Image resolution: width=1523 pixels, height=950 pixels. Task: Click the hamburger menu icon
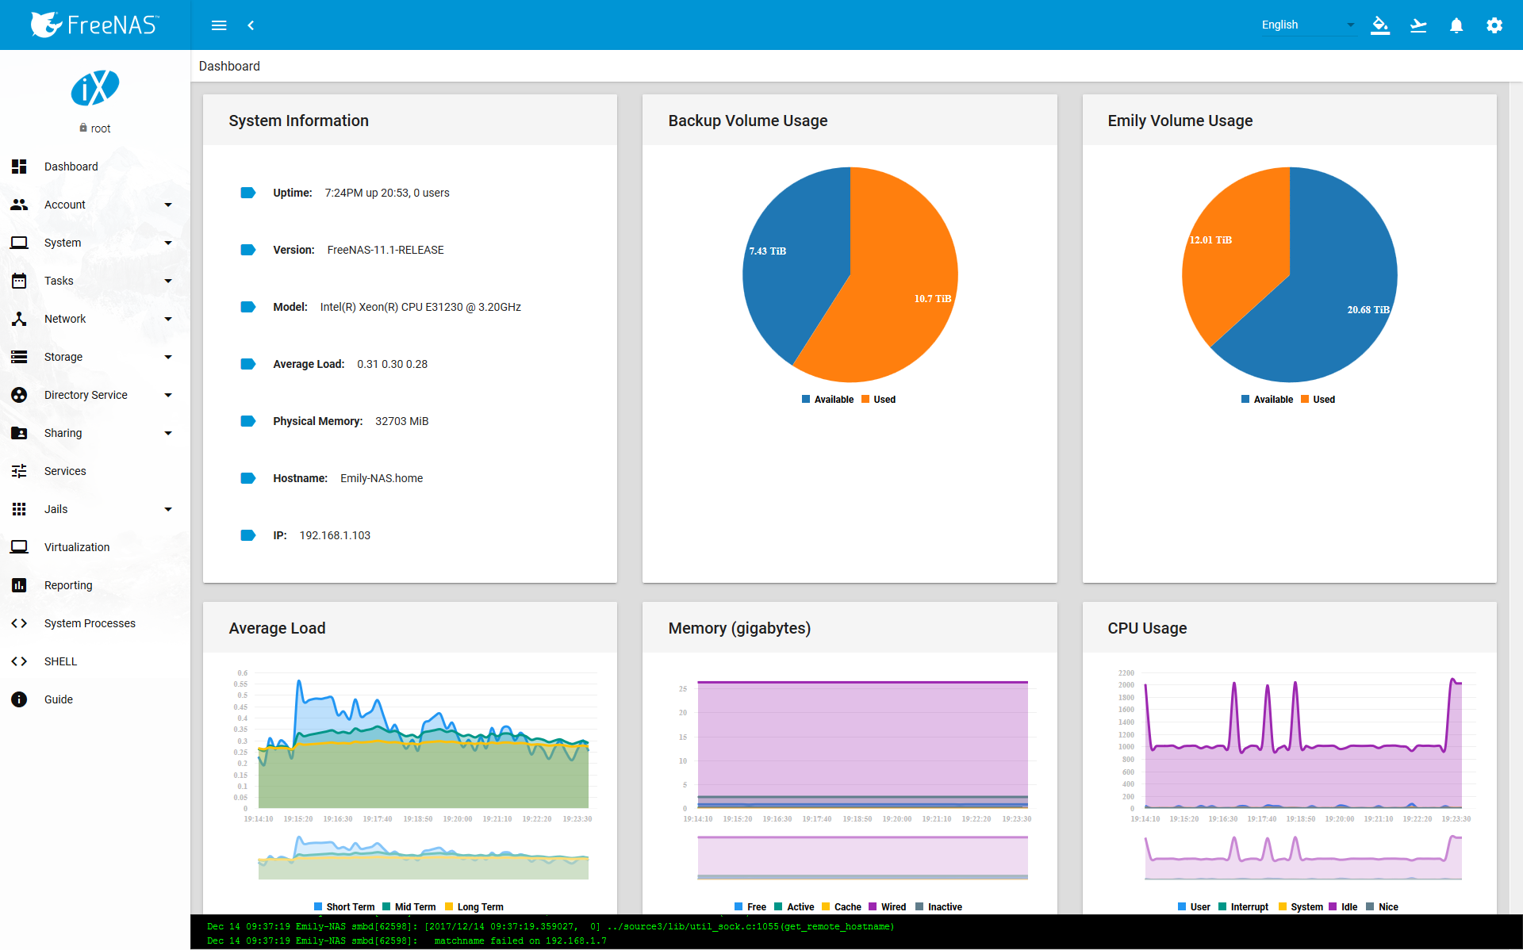[x=219, y=25]
